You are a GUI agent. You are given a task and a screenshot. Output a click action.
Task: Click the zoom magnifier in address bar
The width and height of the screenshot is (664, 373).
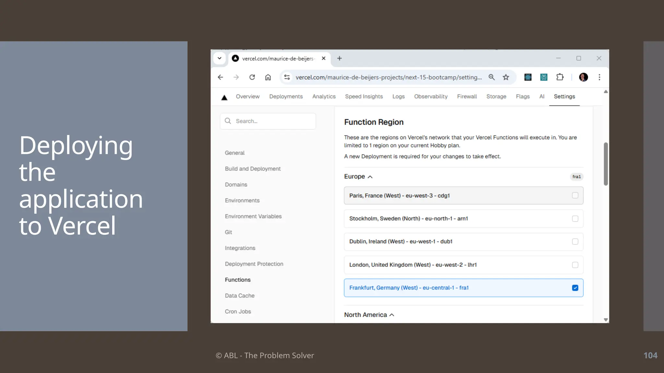pyautogui.click(x=492, y=77)
